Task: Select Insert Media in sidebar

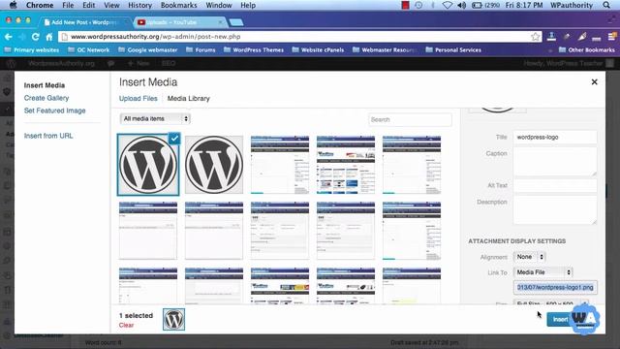Action: pos(45,85)
